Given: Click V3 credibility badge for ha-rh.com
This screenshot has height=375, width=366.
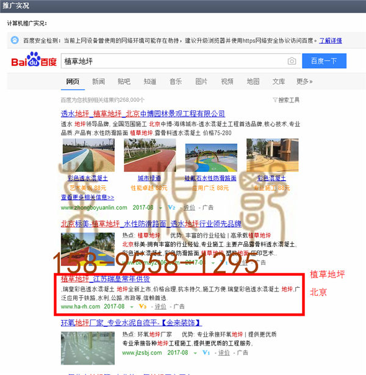Looking at the screenshot, I should [143, 306].
